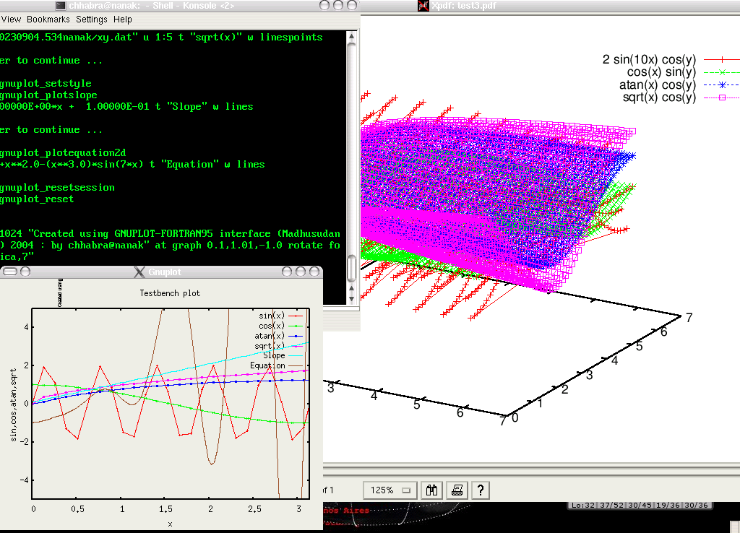Click the terminal icon in Konsole title bar
This screenshot has width=740, height=533.
pyautogui.click(x=59, y=6)
